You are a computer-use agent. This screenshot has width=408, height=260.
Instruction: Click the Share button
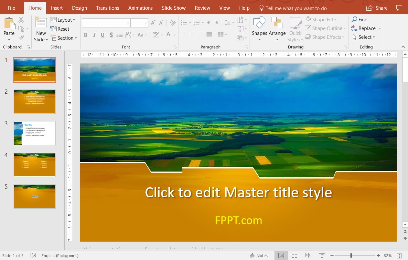pyautogui.click(x=377, y=8)
